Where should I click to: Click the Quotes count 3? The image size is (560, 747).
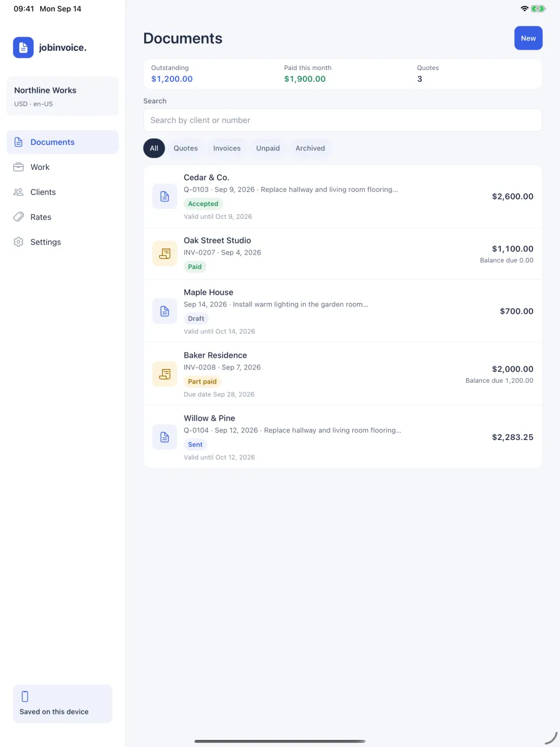pos(419,79)
